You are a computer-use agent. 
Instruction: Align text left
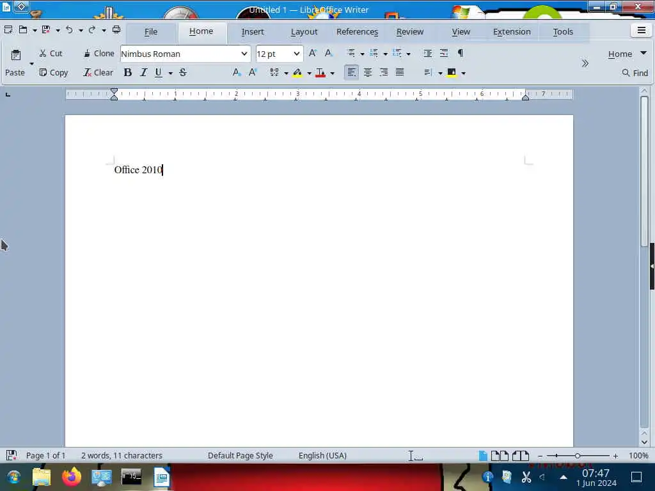coord(351,73)
